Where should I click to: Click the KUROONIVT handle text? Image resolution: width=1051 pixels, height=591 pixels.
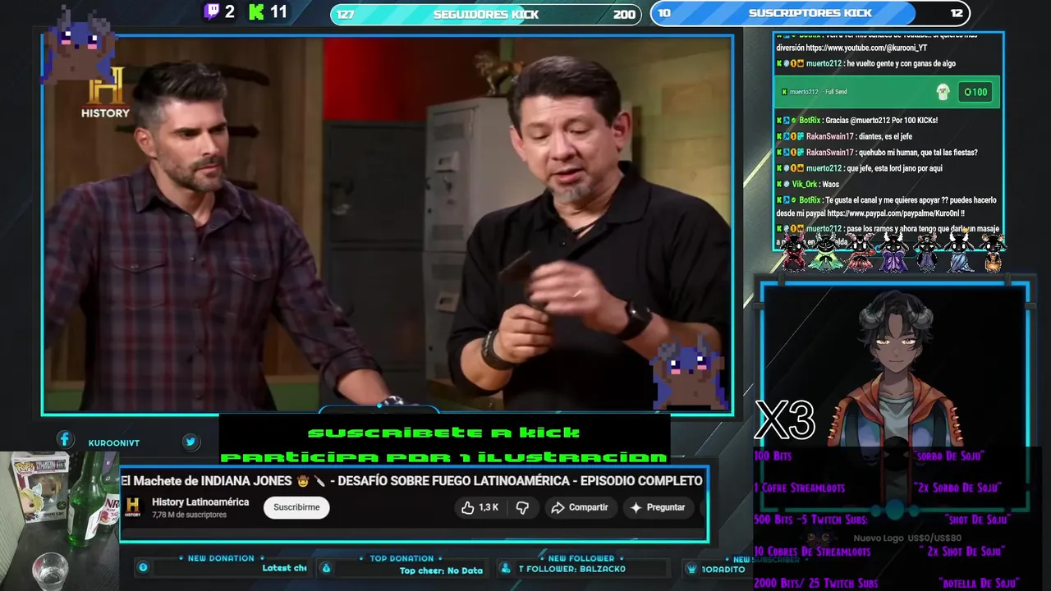114,443
